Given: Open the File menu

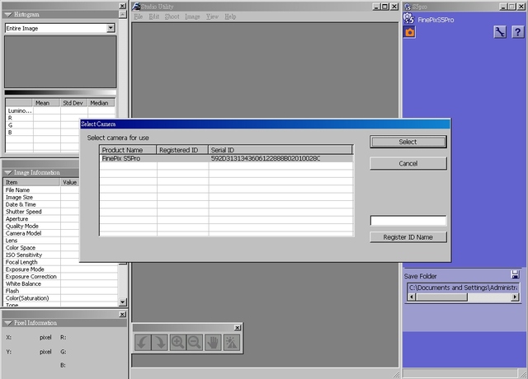Looking at the screenshot, I should (139, 16).
